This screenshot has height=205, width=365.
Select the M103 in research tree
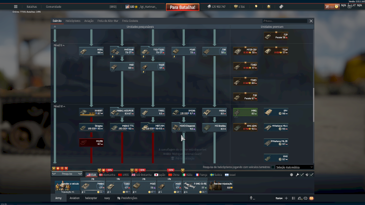(153, 67)
